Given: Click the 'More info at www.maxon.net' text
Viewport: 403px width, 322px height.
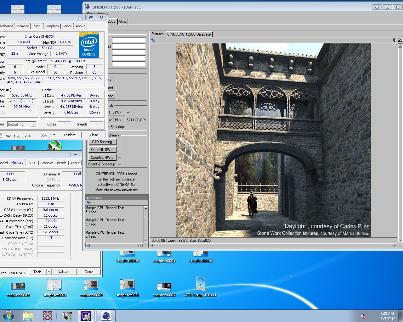Looking at the screenshot, I should [116, 190].
